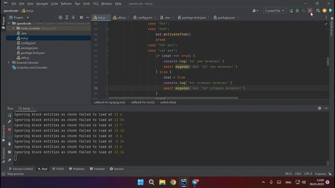The width and height of the screenshot is (335, 188).
Task: Edit run configuration wrench icon
Action: [9, 121]
